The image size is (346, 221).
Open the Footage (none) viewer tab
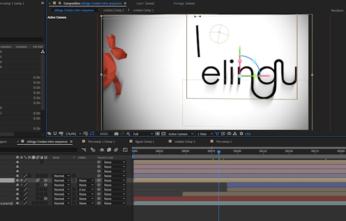coord(184,4)
